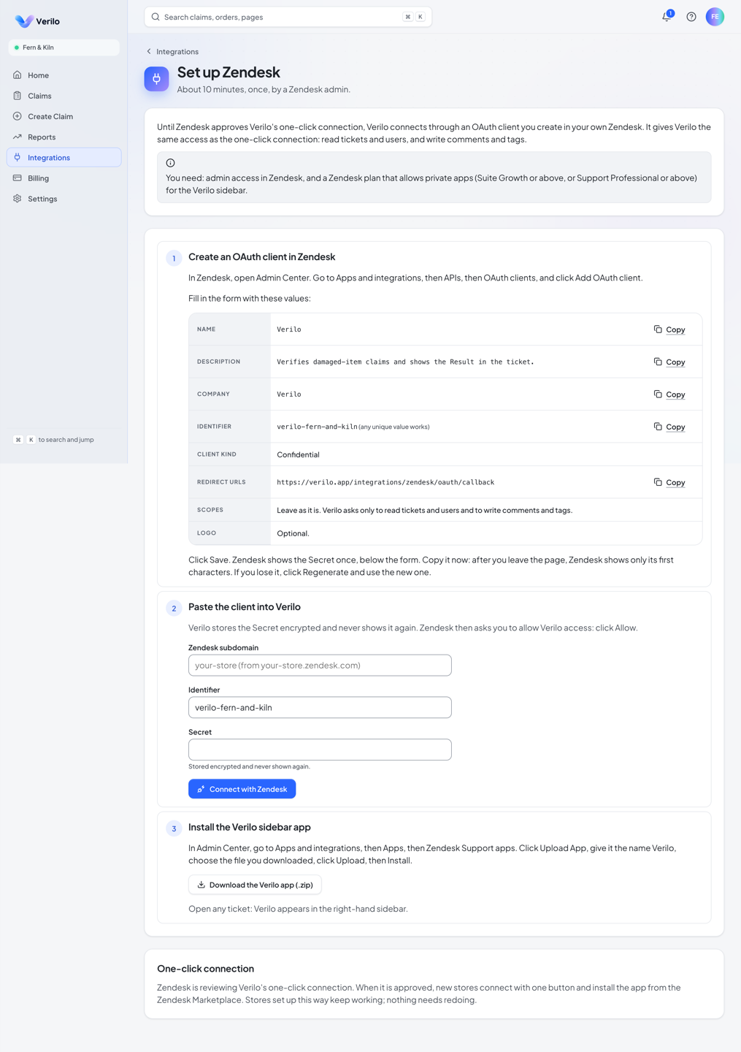Focus the Secret input field
Viewport: 741px width, 1052px height.
click(320, 750)
